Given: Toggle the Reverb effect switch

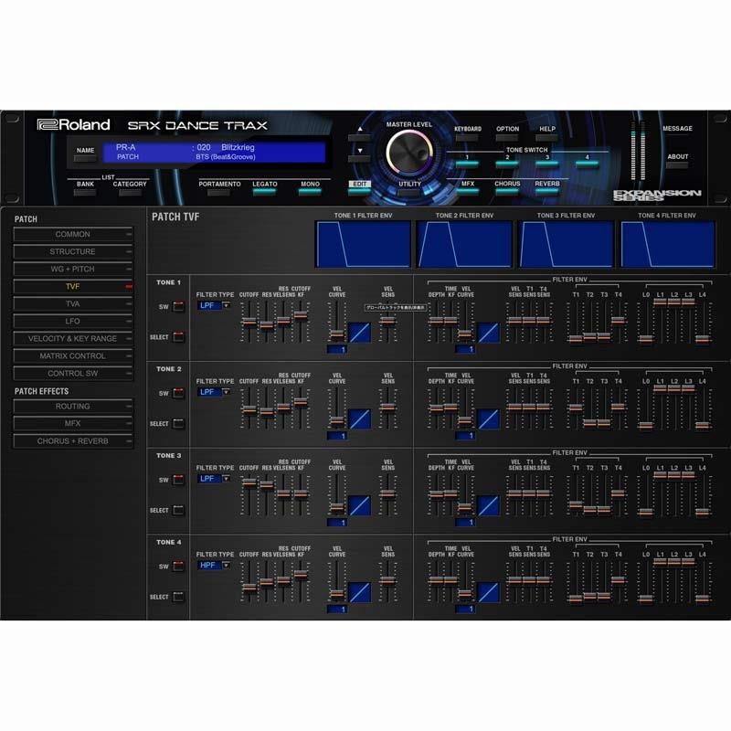Looking at the screenshot, I should [x=546, y=191].
